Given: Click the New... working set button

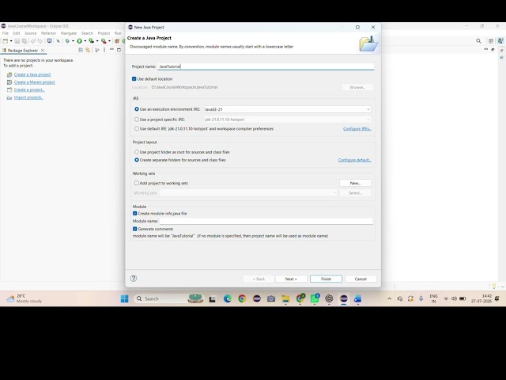Looking at the screenshot, I should [x=355, y=183].
